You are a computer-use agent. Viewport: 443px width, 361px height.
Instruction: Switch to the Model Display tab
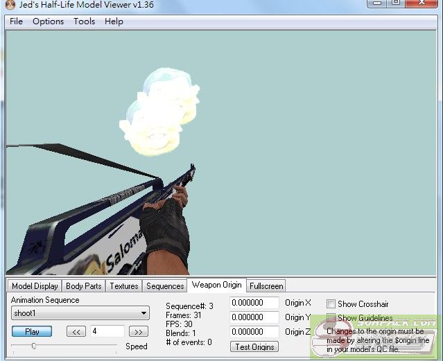[x=35, y=285]
